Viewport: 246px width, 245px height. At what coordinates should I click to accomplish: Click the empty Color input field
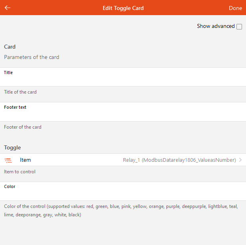point(123,194)
